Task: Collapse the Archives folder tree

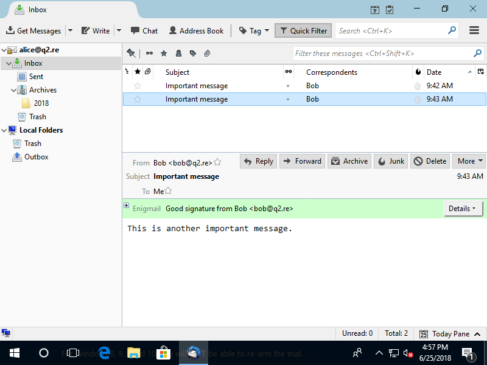Action: [14, 90]
